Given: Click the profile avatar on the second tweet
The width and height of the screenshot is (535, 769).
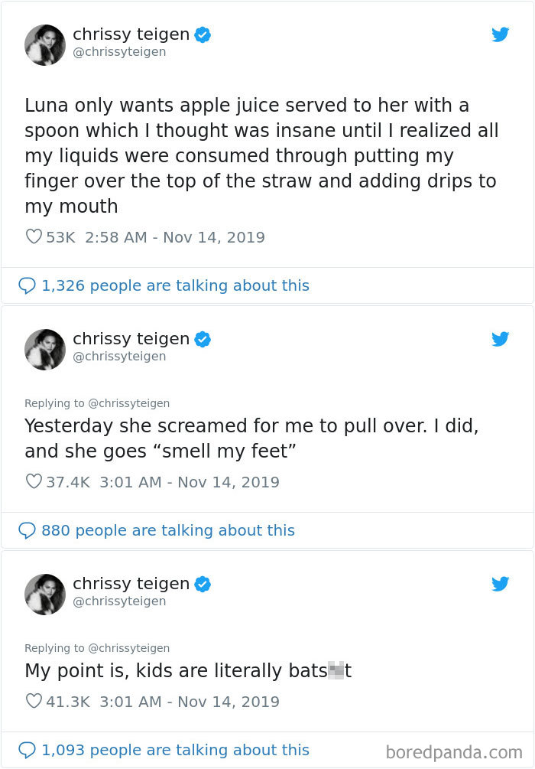Looking at the screenshot, I should [x=45, y=349].
